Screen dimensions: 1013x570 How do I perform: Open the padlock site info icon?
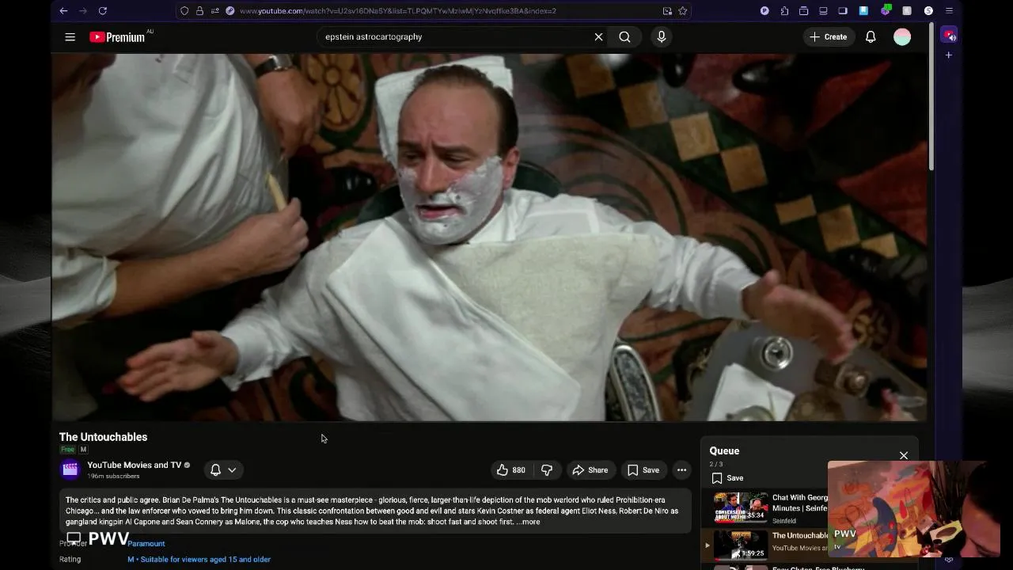tap(199, 11)
